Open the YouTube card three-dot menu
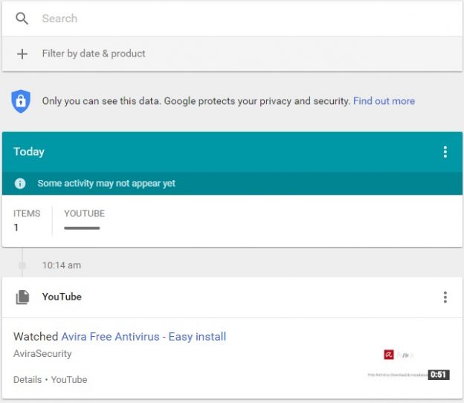This screenshot has width=464, height=403. (445, 297)
